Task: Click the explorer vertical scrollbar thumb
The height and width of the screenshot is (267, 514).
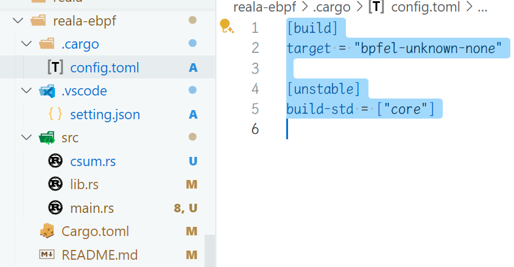Action: pyautogui.click(x=209, y=251)
